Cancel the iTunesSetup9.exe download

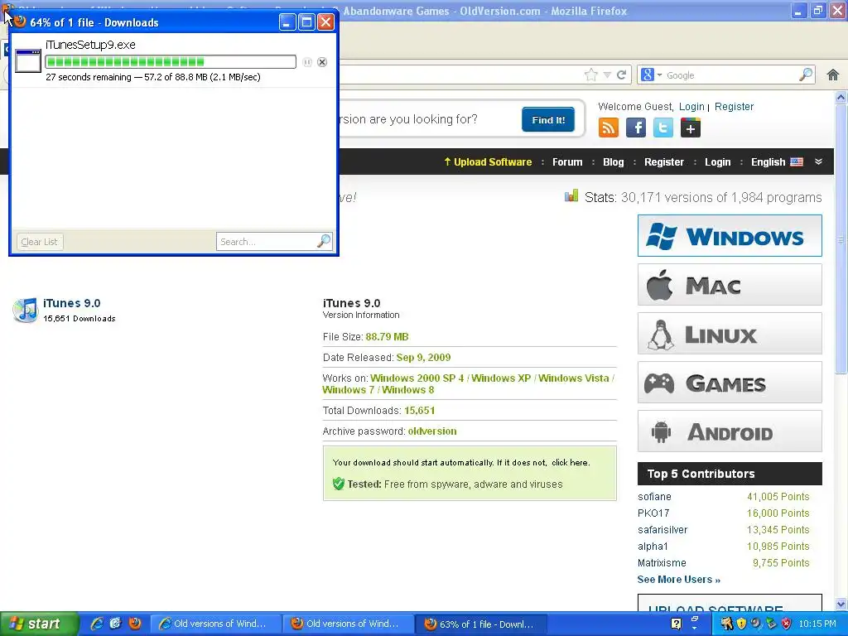point(322,62)
